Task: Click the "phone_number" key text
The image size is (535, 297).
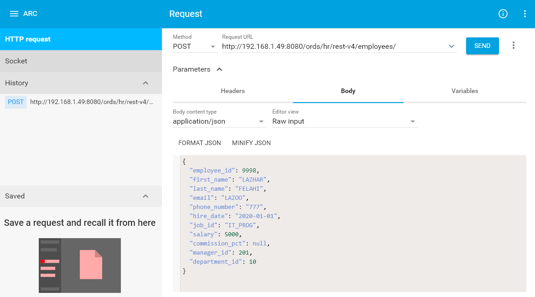Action: tap(214, 207)
